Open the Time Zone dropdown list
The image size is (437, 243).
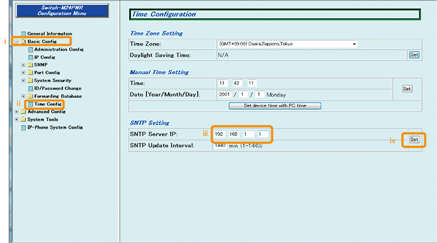pos(353,44)
